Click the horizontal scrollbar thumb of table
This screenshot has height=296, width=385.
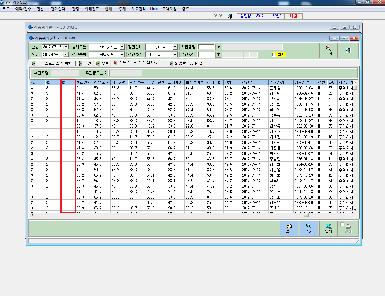point(306,215)
